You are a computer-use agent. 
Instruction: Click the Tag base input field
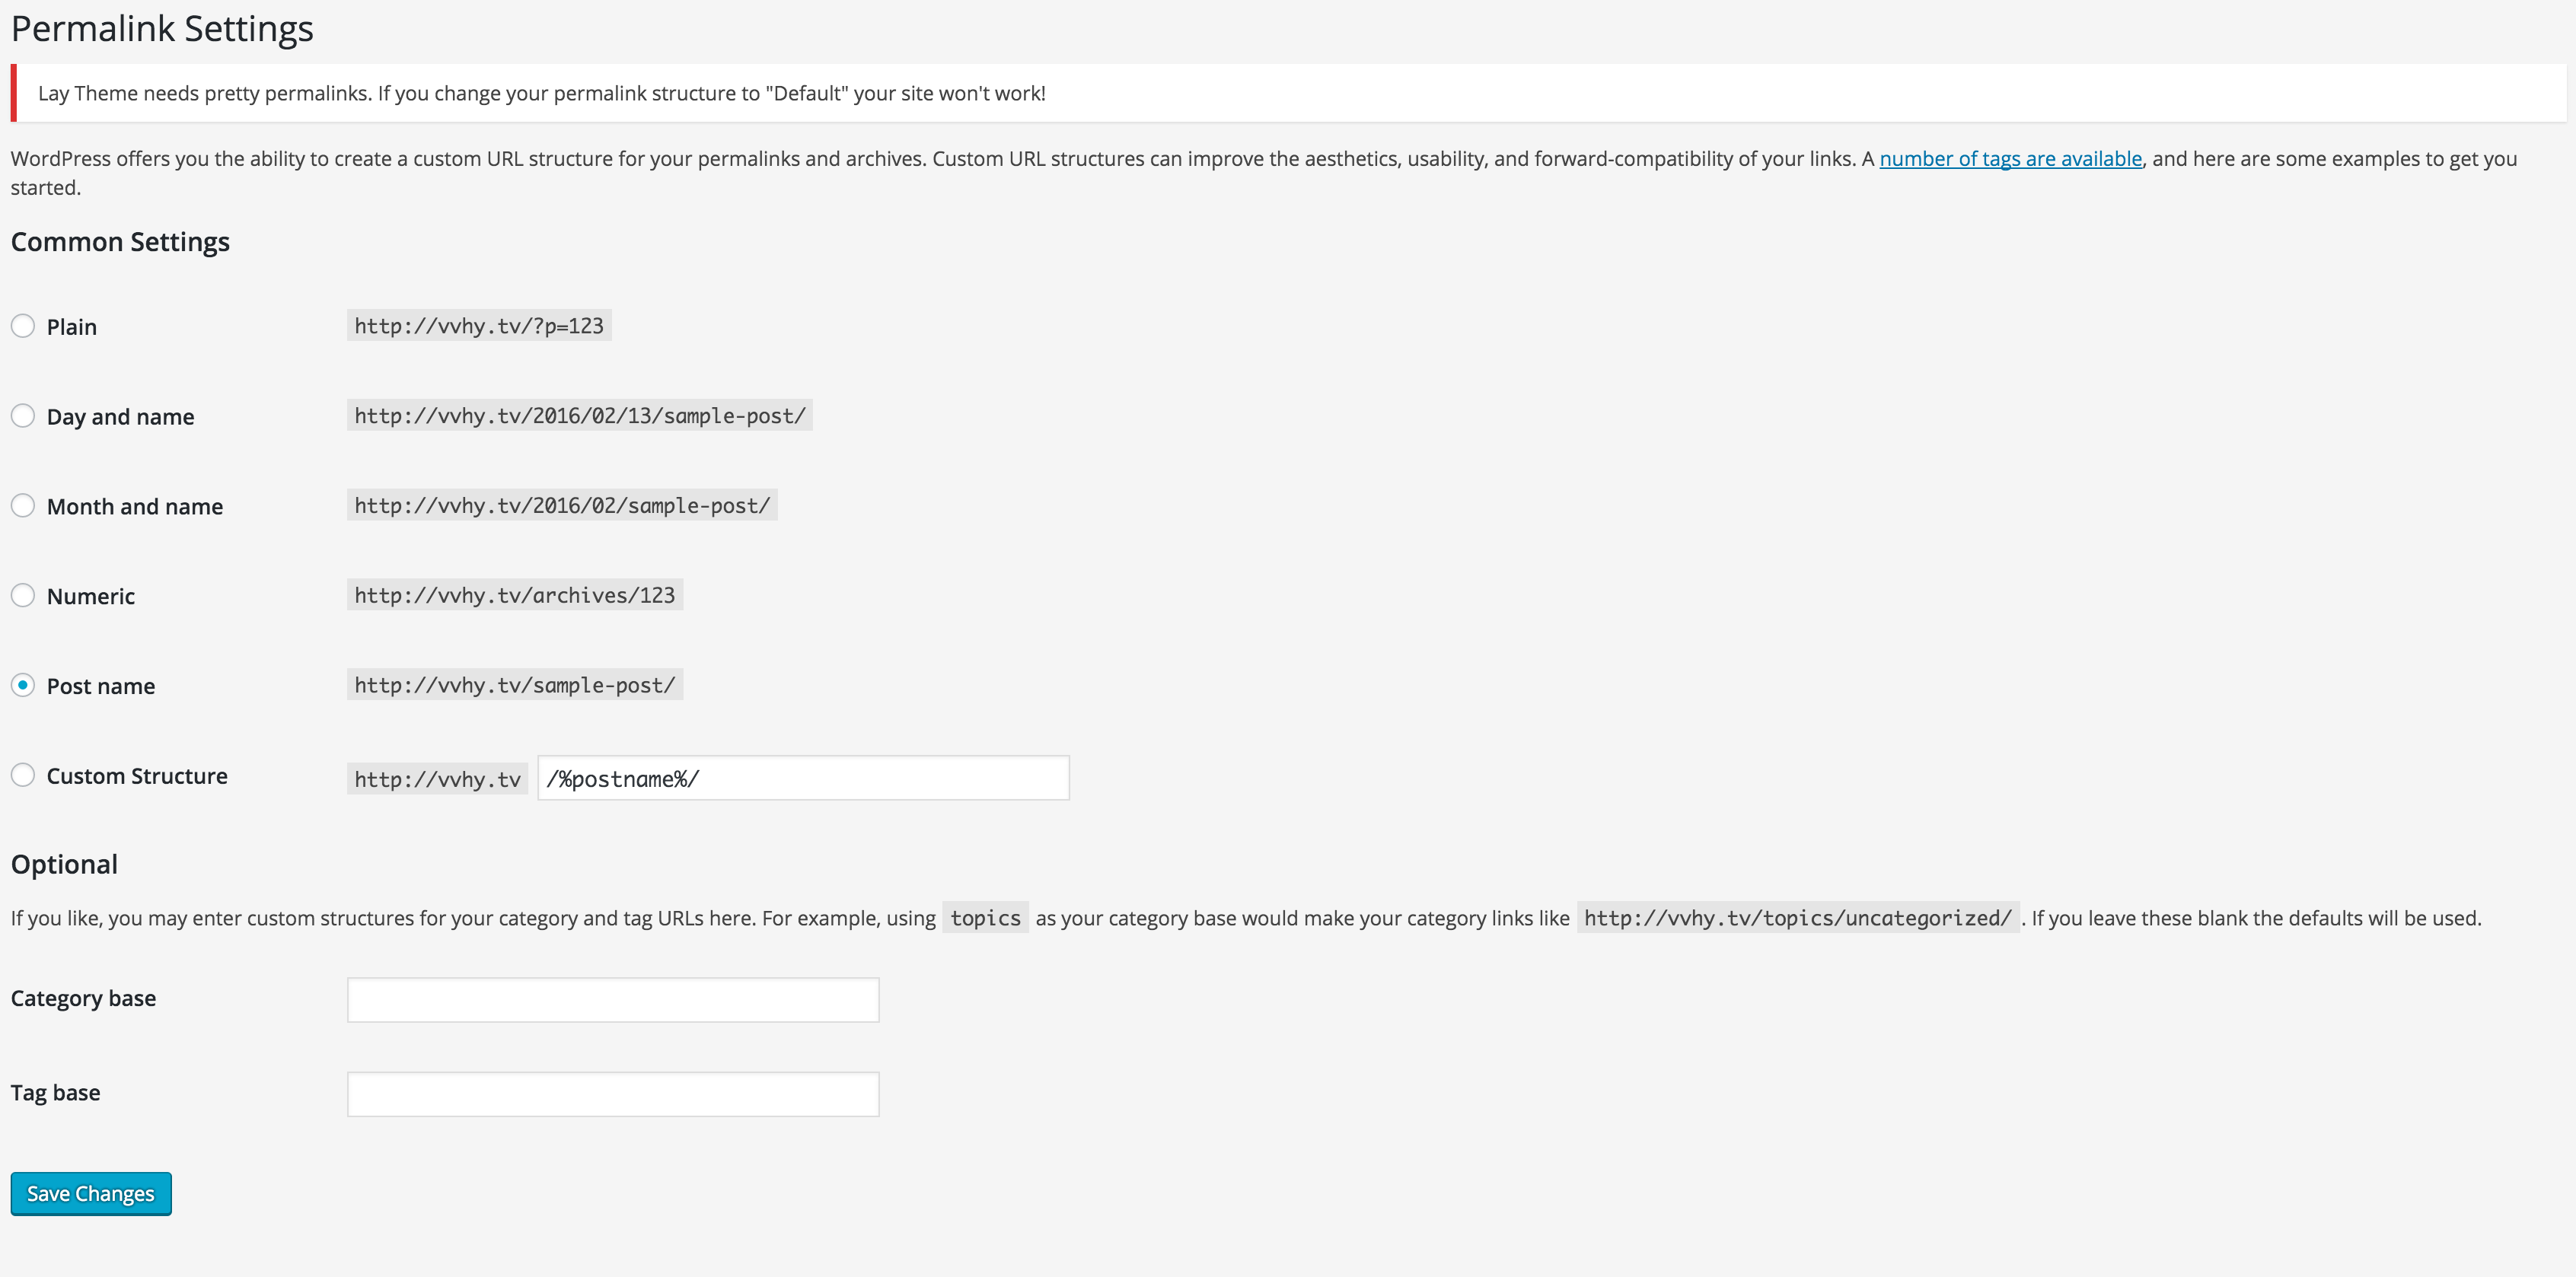click(612, 1093)
